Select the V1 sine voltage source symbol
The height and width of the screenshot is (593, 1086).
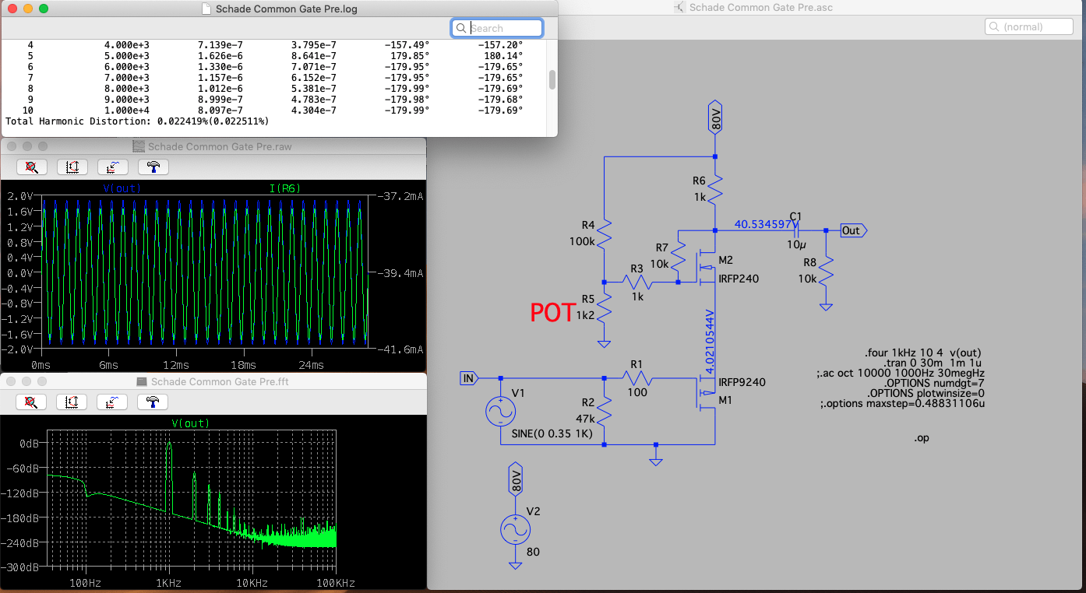click(x=500, y=411)
